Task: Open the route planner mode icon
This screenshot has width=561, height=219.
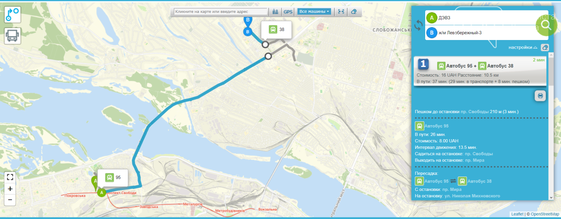Action: click(12, 15)
